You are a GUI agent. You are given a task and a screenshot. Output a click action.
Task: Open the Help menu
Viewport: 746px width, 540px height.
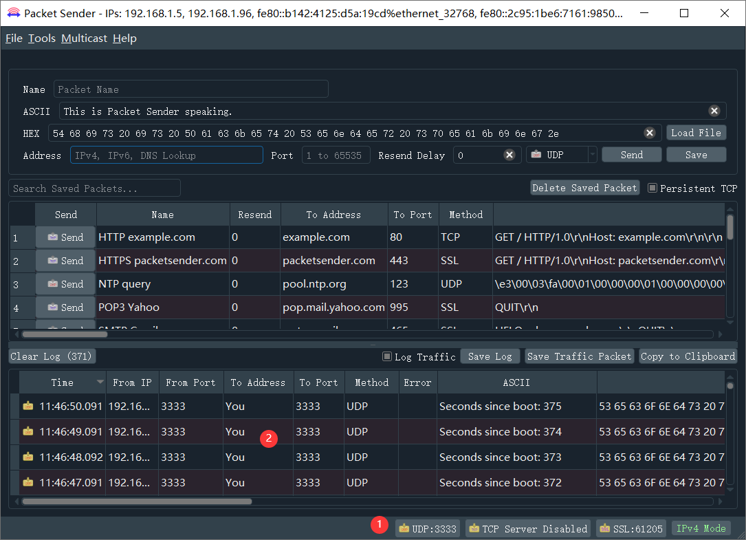124,38
